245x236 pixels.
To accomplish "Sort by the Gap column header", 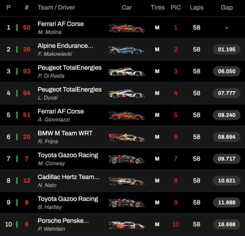I will tap(227, 8).
